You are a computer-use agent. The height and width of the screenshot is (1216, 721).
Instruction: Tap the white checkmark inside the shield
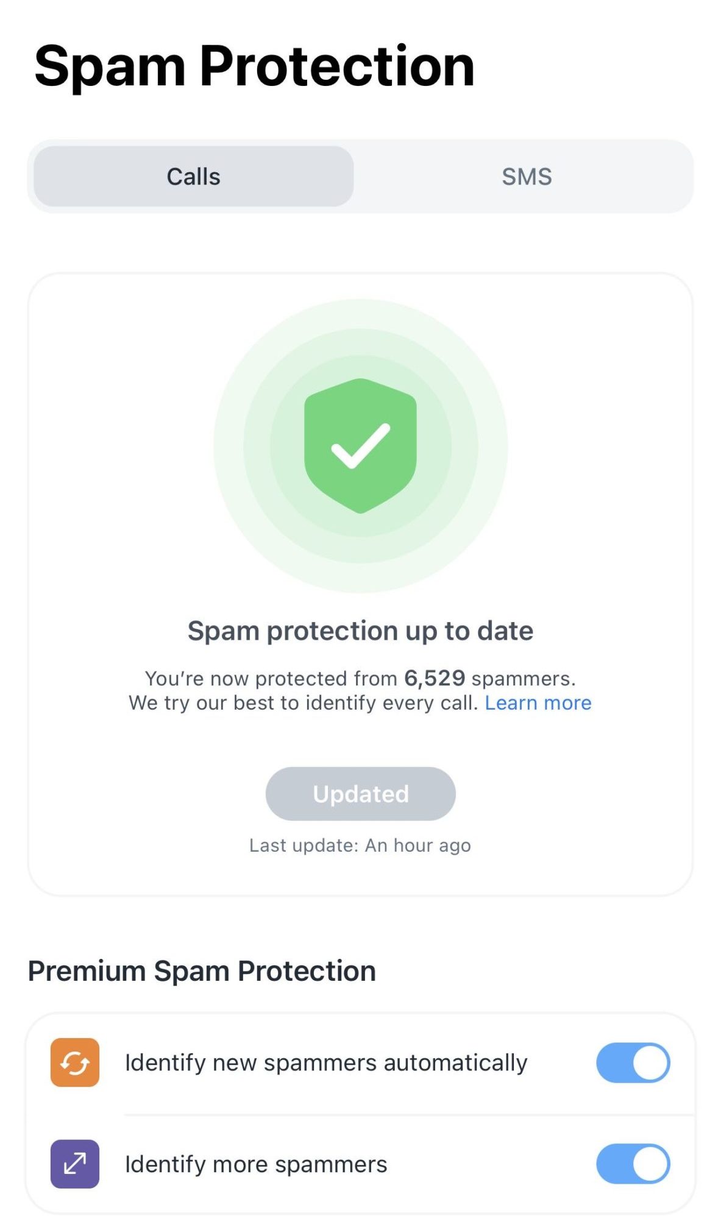[360, 446]
